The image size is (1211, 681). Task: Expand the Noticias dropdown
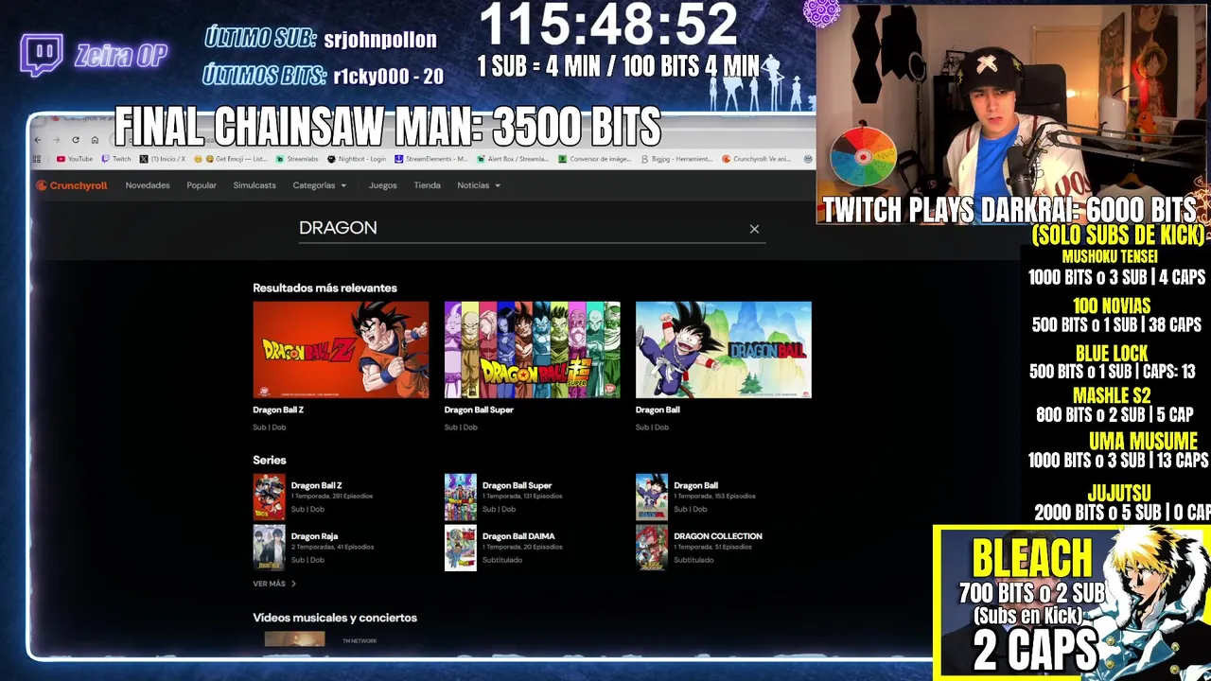(x=479, y=185)
